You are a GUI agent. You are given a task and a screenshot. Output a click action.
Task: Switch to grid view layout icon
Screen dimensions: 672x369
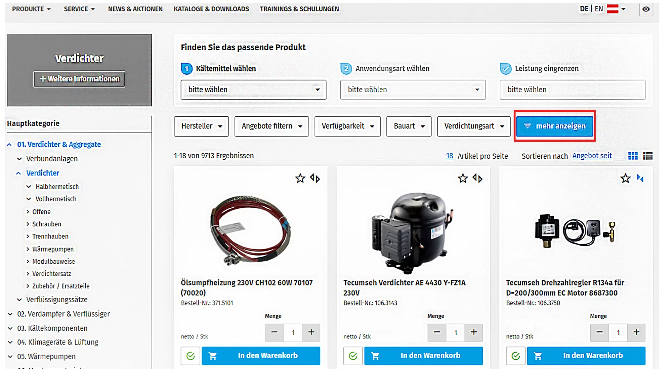633,156
